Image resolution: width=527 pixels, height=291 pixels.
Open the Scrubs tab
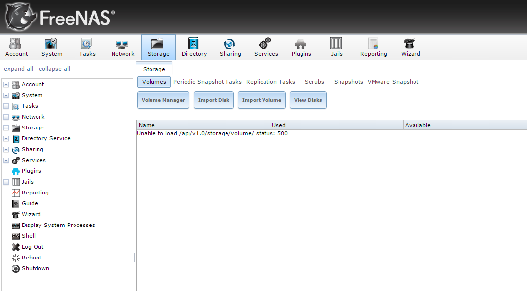click(315, 82)
